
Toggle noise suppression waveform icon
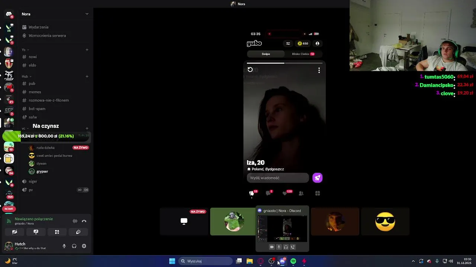coord(75,221)
